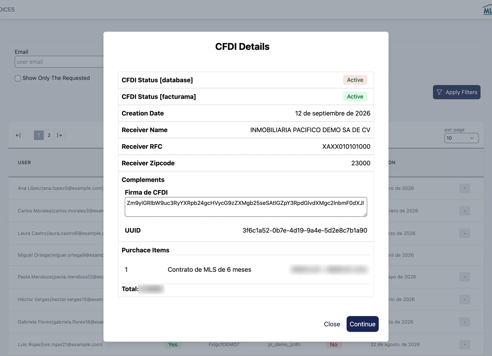Click the Apply Filters button
This screenshot has width=492, height=356.
(457, 92)
